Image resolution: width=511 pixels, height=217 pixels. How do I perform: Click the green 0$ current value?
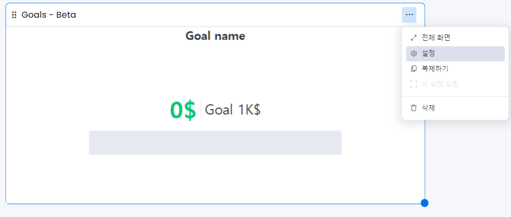(183, 110)
